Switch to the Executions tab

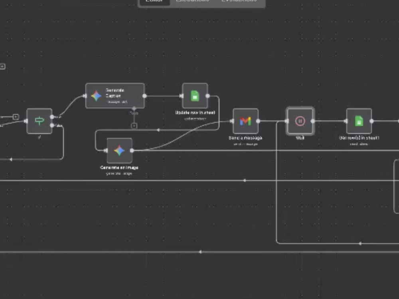tap(192, 2)
